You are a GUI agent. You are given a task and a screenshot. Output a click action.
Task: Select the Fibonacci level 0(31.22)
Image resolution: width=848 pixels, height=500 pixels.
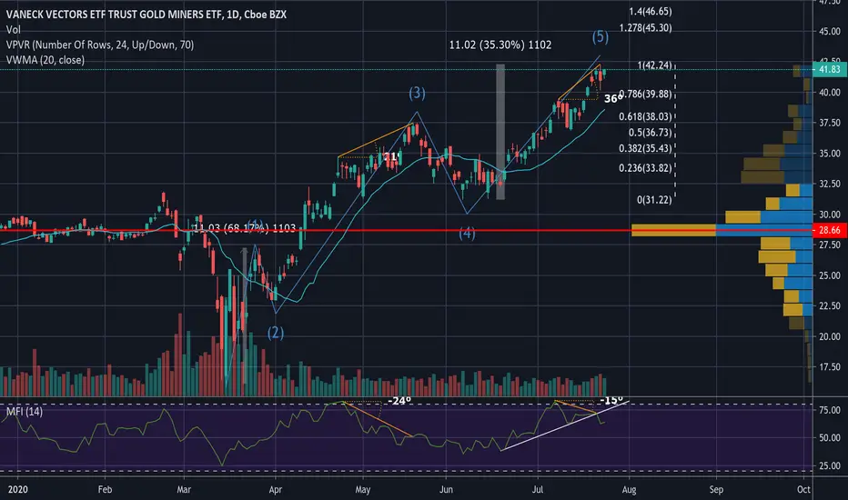[x=654, y=200]
